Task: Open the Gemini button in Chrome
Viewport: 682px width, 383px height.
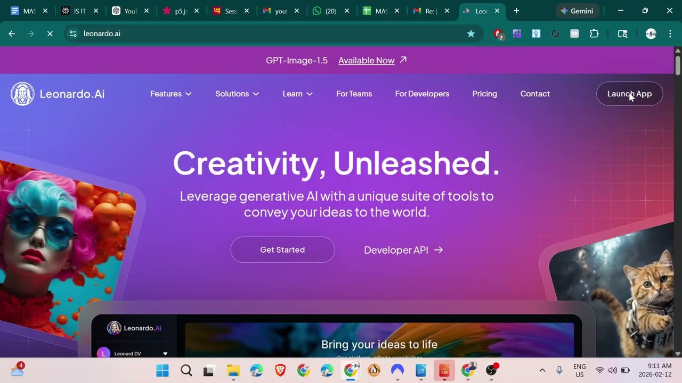Action: [578, 11]
